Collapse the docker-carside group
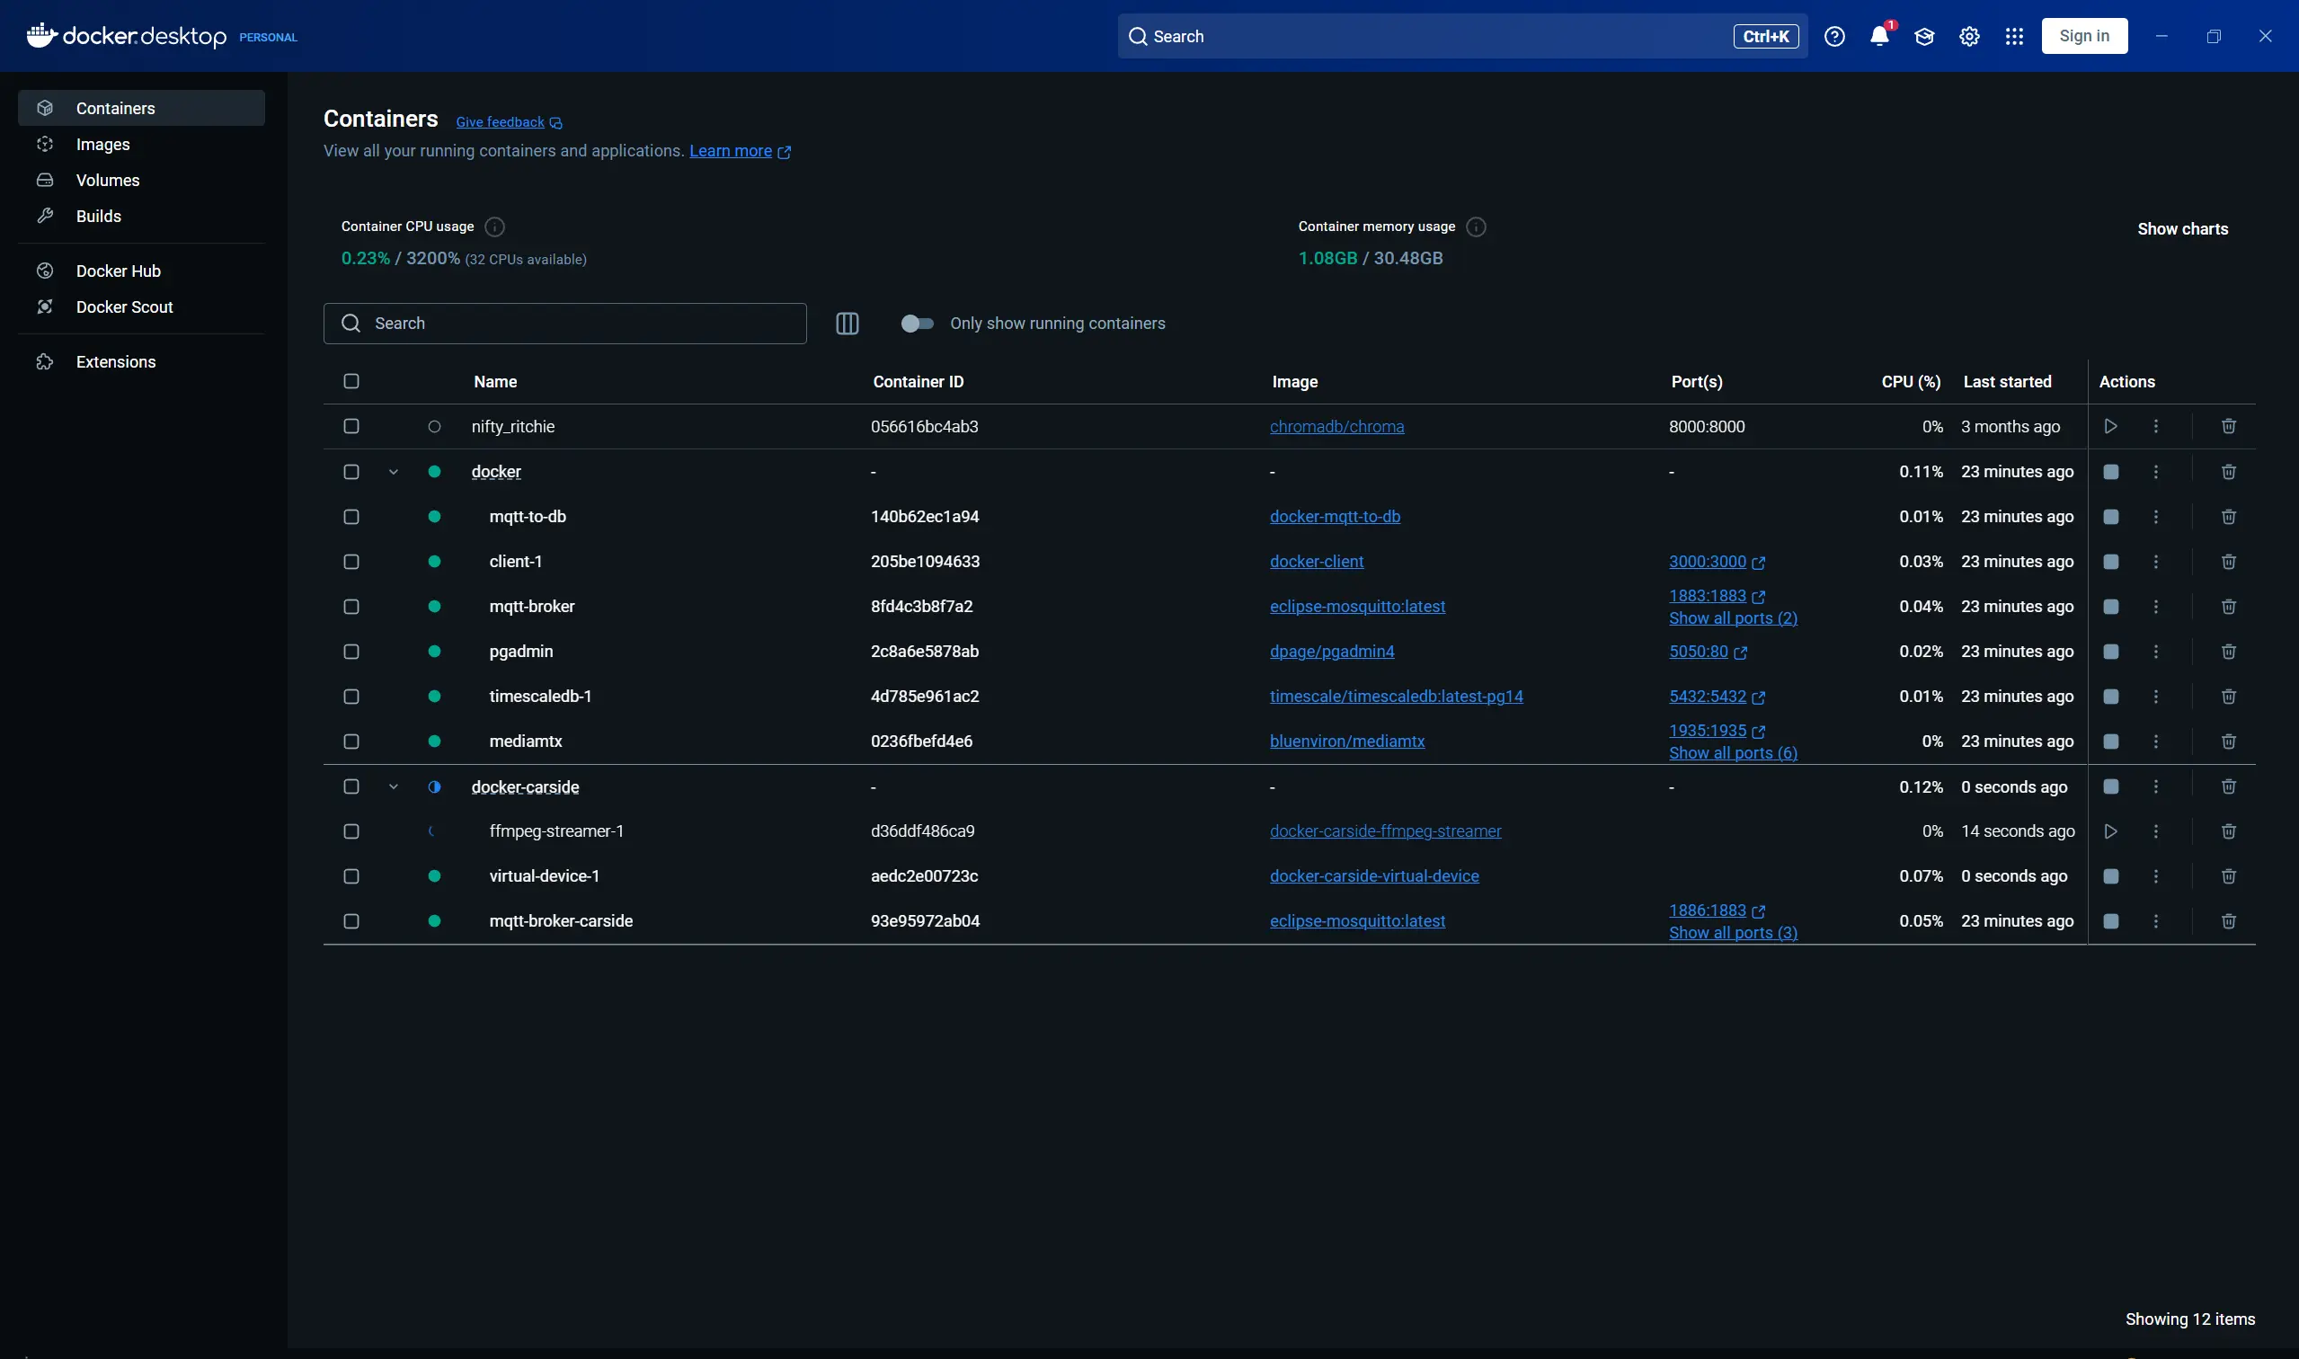The height and width of the screenshot is (1359, 2299). [x=394, y=786]
